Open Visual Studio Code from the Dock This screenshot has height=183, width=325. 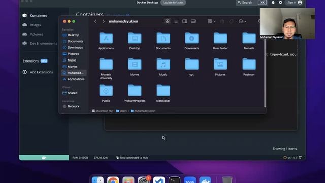click(159, 180)
